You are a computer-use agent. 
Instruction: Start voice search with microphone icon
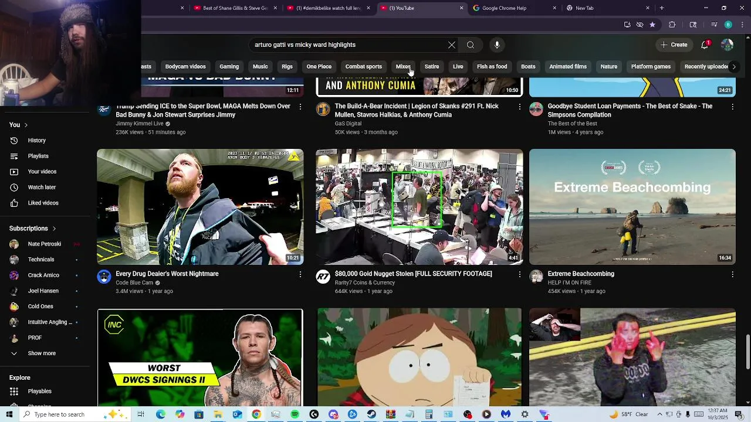pyautogui.click(x=497, y=45)
